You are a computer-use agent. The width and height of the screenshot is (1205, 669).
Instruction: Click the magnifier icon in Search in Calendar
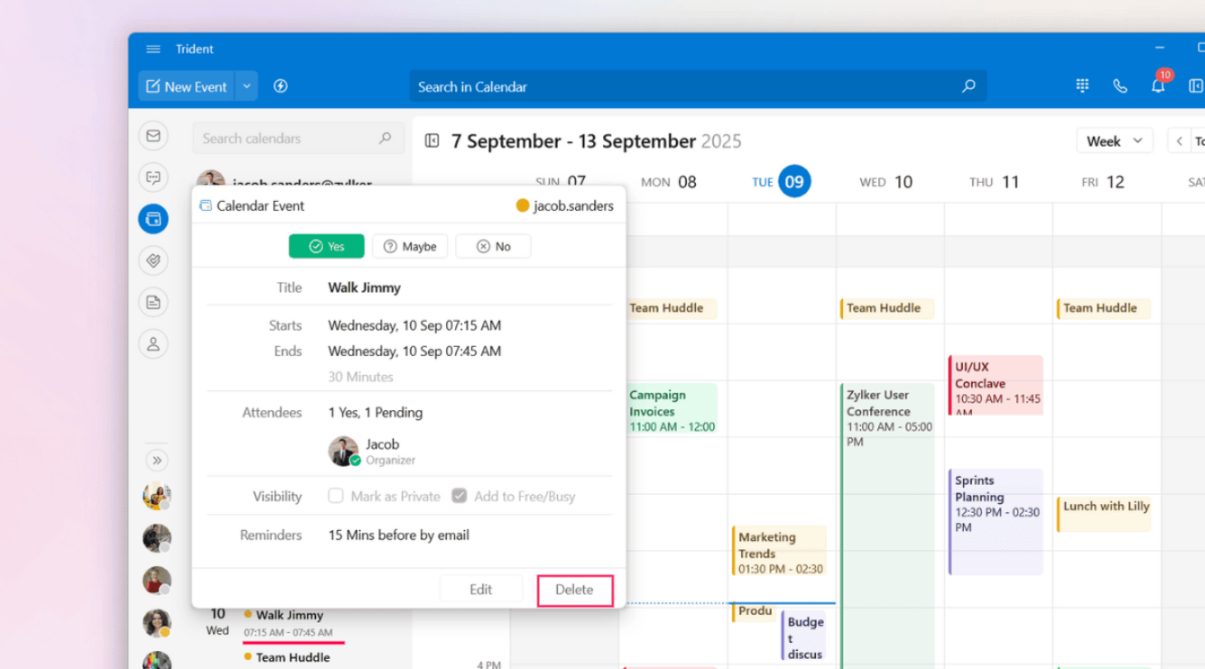point(969,87)
